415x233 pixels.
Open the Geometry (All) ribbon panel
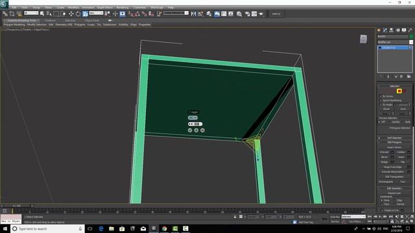click(64, 25)
